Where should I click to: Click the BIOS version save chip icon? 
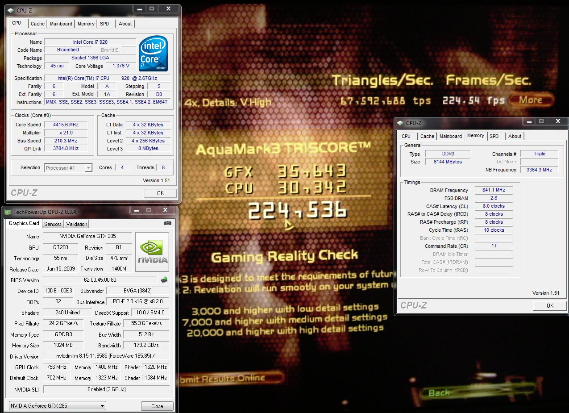pos(164,280)
